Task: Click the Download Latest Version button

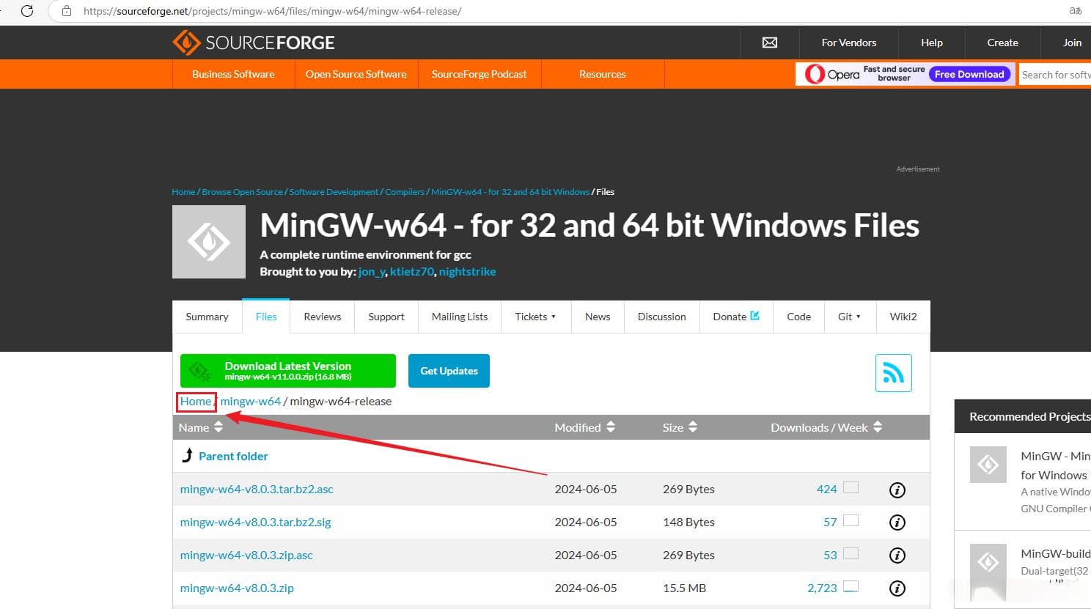Action: tap(288, 371)
